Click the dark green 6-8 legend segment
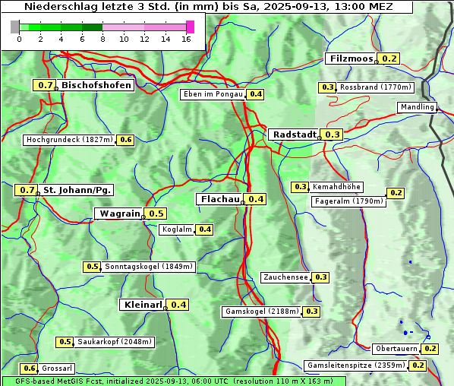Image resolution: width=454 pixels, height=386 pixels. pos(92,27)
